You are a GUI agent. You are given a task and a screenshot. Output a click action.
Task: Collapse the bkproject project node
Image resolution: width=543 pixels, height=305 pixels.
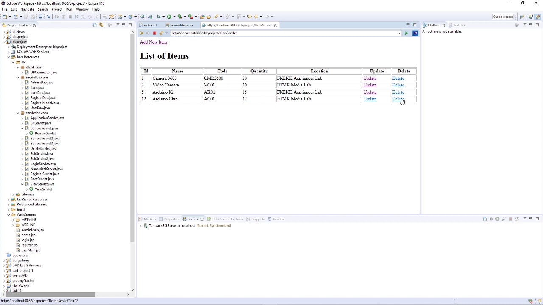(x=4, y=42)
